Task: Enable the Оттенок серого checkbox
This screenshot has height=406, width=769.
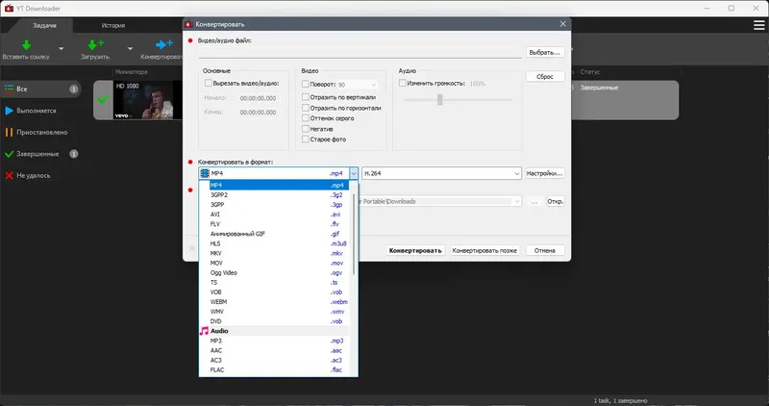Action: click(x=306, y=118)
